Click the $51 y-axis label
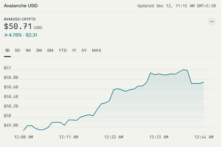Image resolution: width=222 pixels, height=147 pixels. point(7,68)
